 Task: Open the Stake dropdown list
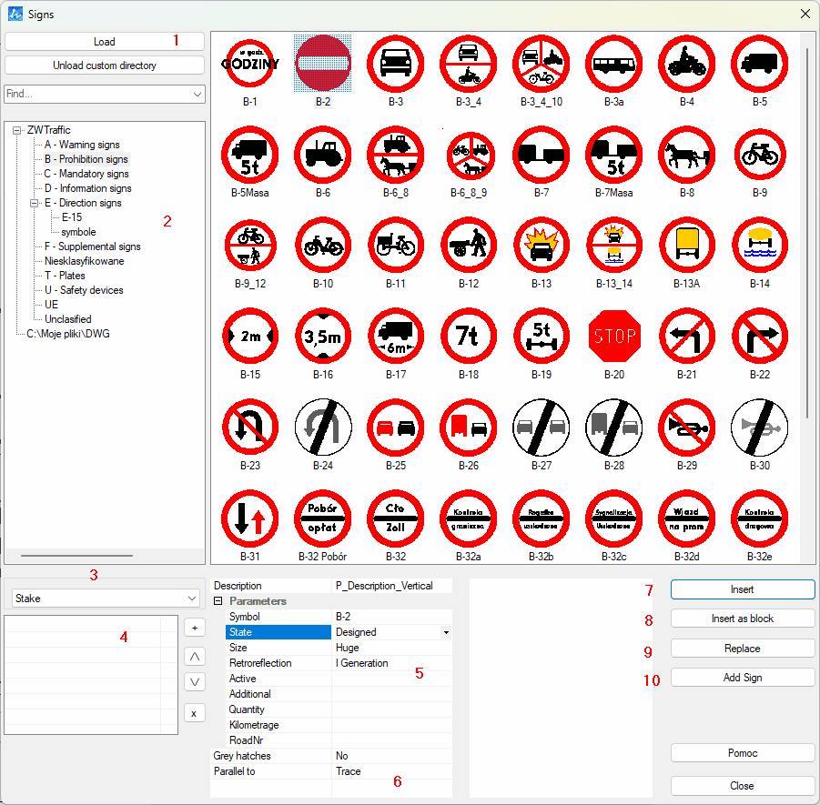192,598
